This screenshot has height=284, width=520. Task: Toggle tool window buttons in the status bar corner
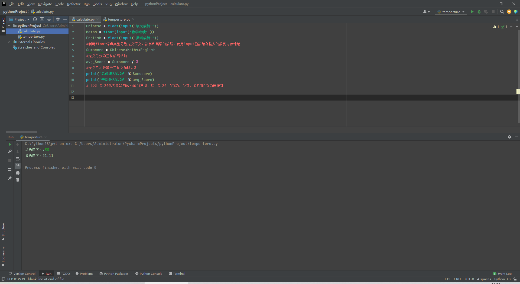[x=3, y=279]
